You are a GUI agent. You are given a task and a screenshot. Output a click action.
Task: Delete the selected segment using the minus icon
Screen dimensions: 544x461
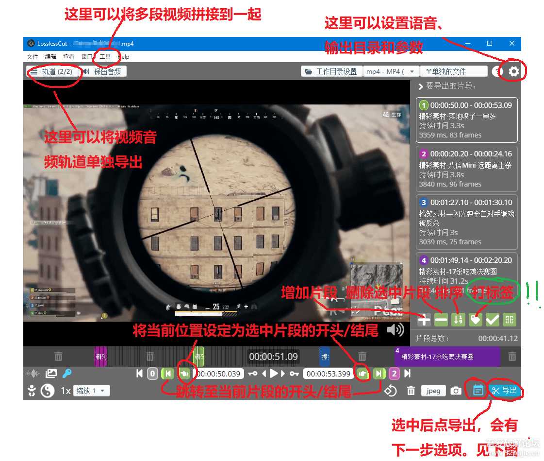(x=441, y=320)
